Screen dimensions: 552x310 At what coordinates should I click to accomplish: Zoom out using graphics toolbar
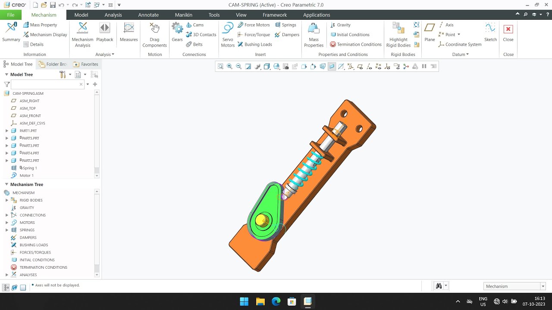click(238, 66)
